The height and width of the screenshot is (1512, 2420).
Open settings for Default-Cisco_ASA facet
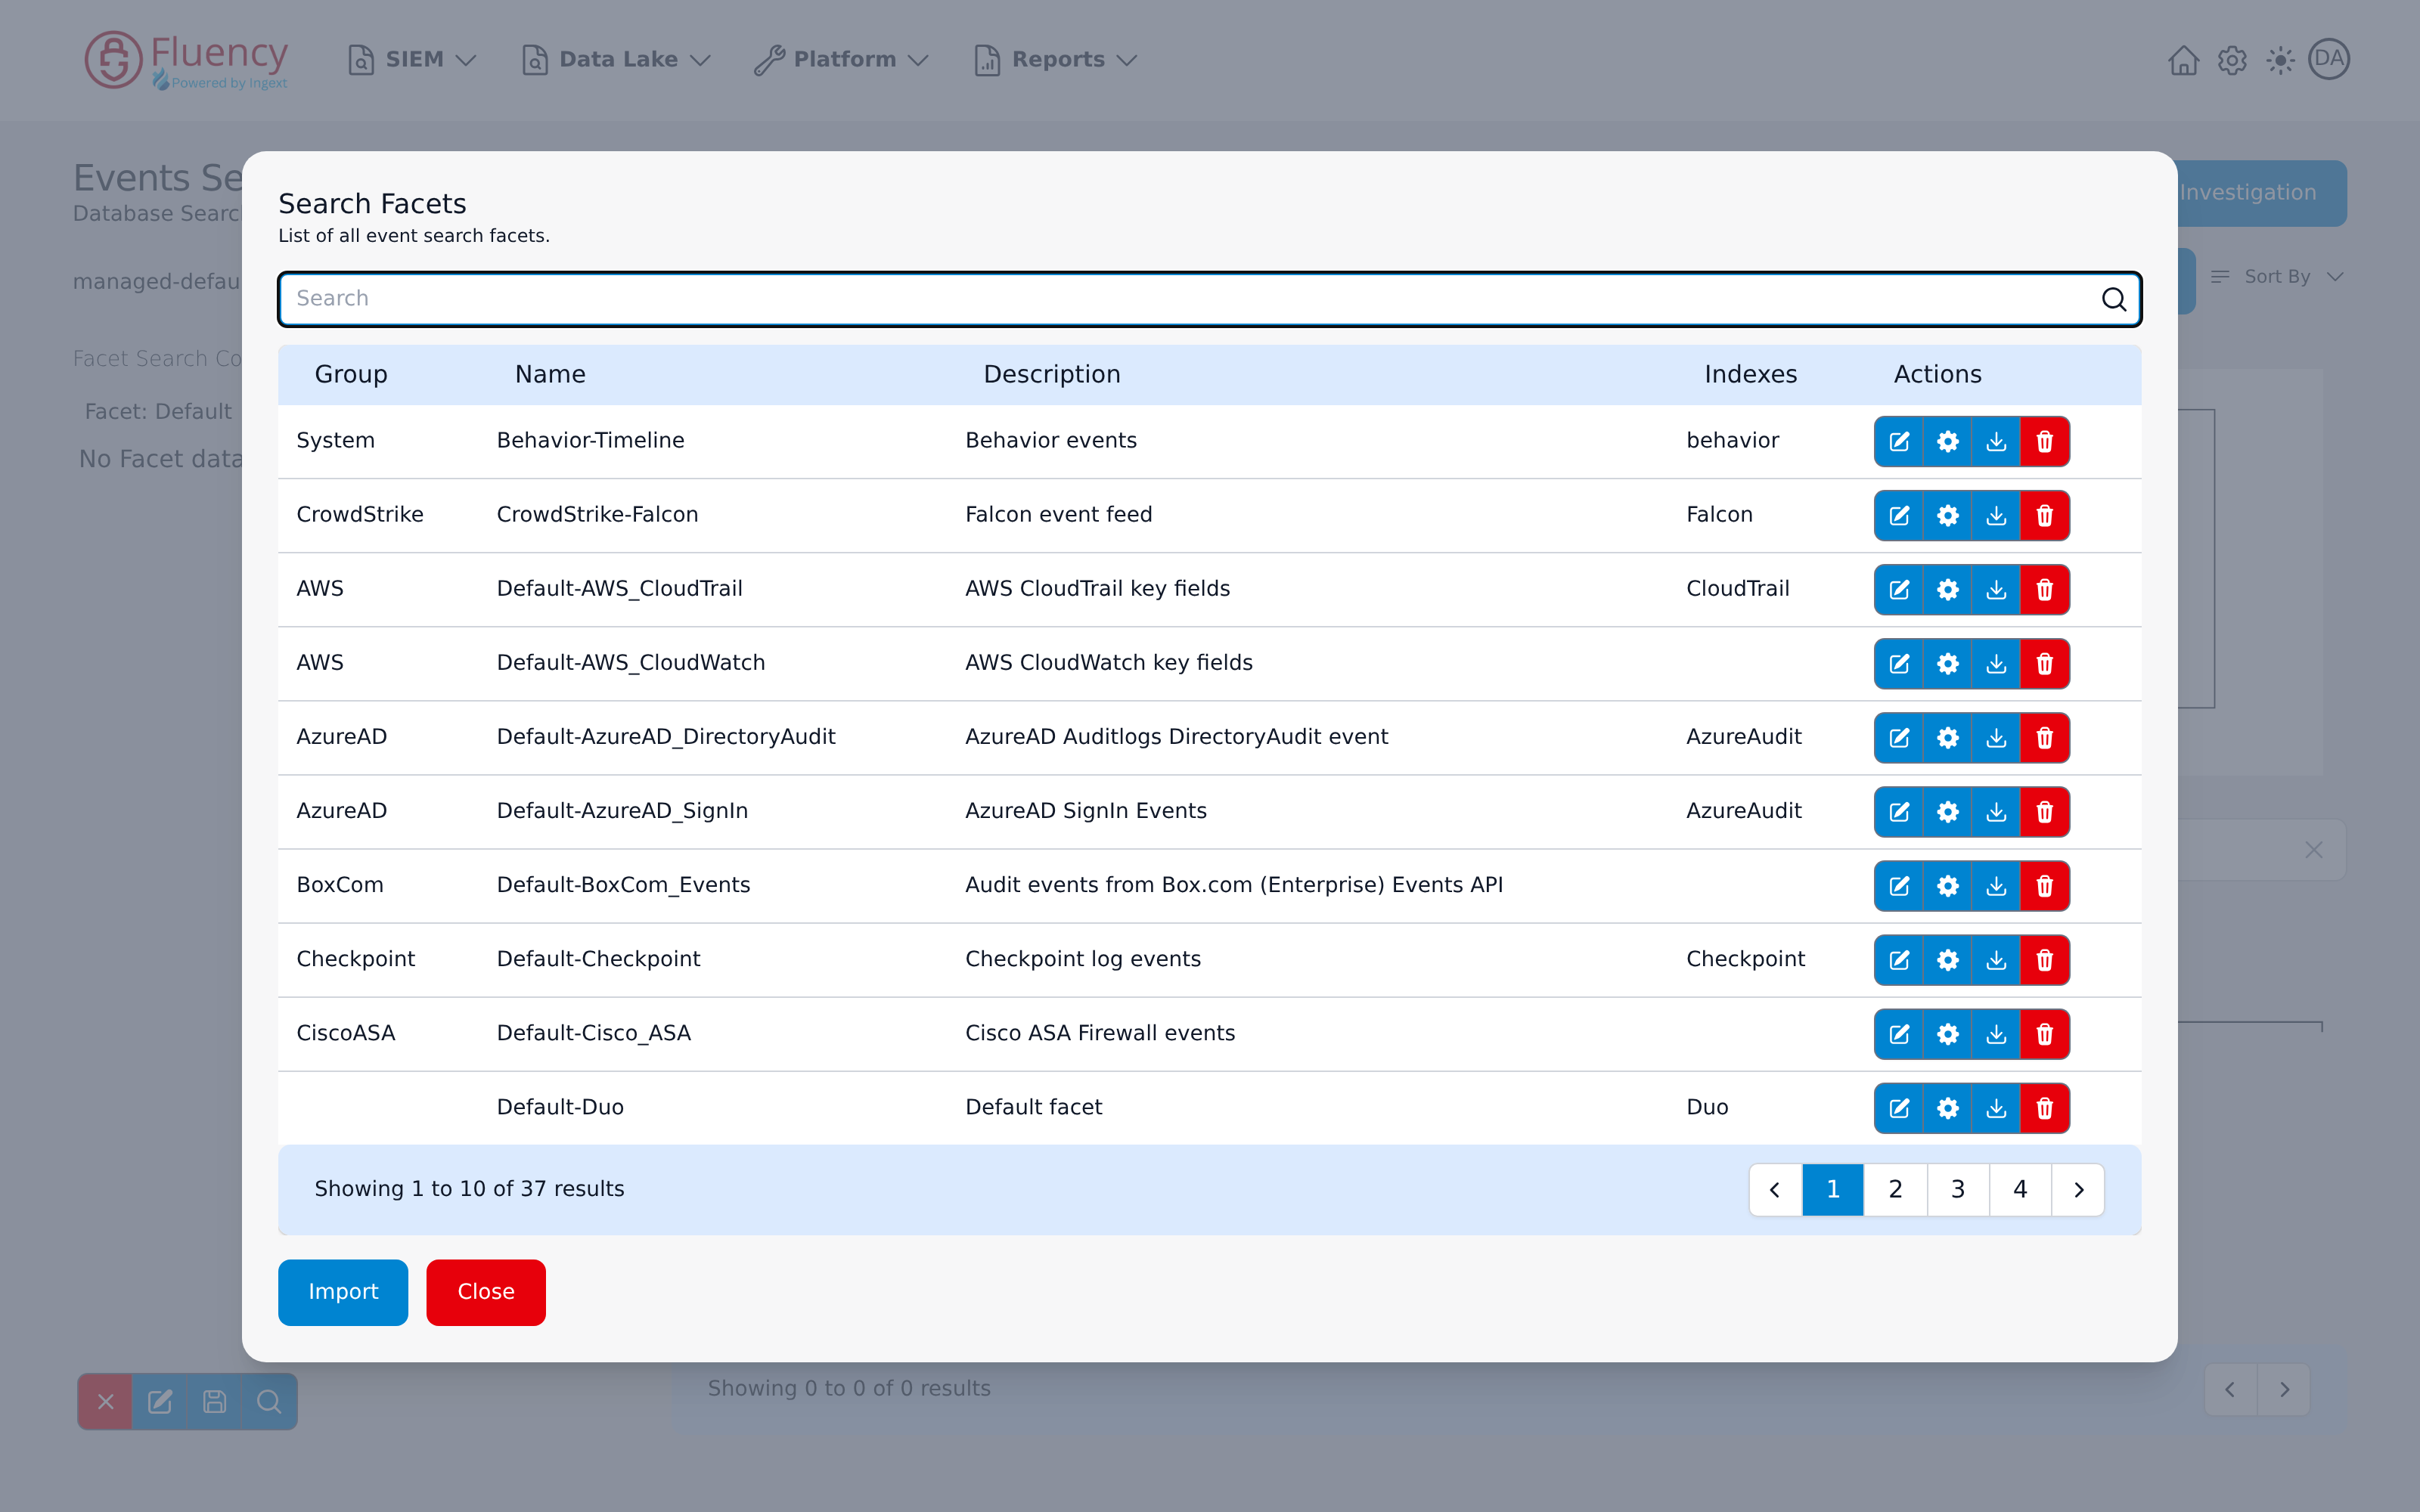coord(1947,1033)
